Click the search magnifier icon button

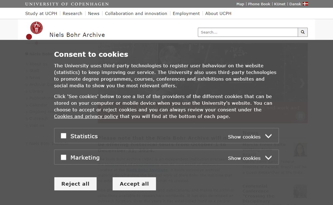pyautogui.click(x=303, y=32)
